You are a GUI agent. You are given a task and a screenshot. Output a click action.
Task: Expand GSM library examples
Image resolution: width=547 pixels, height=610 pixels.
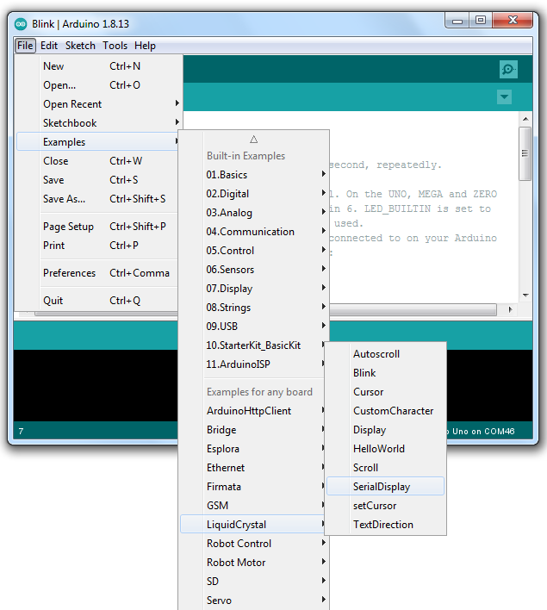tap(253, 506)
